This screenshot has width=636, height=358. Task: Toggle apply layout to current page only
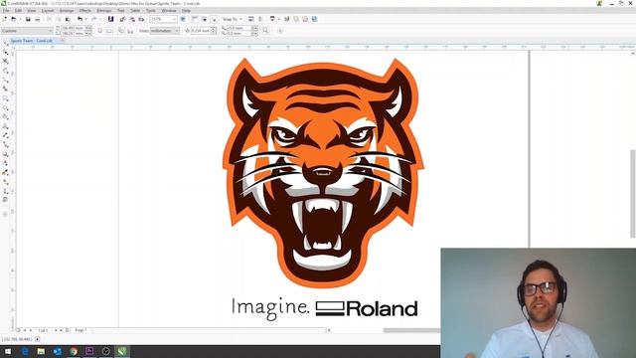coord(130,31)
